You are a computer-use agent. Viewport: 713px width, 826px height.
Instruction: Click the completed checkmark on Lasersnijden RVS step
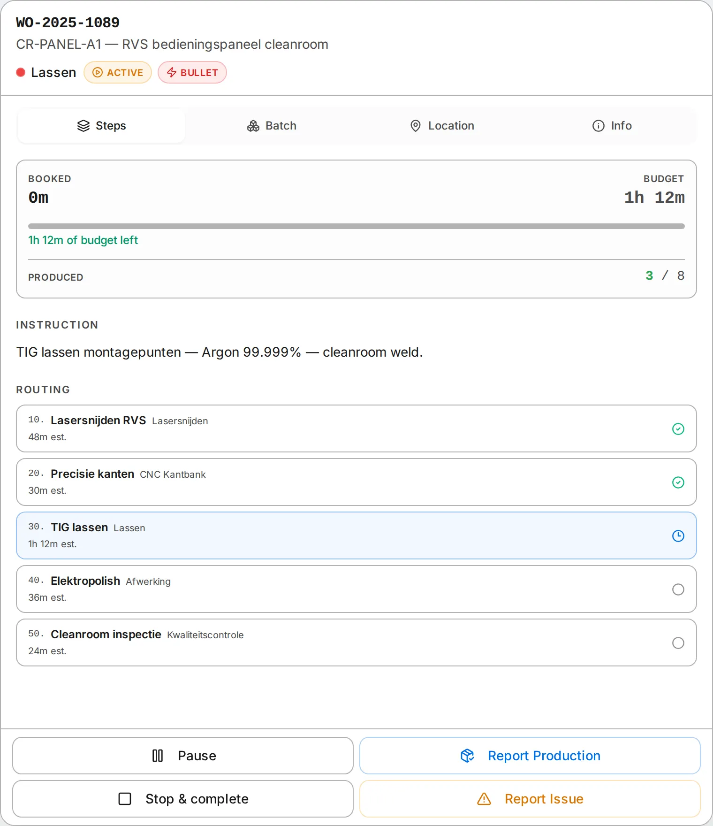point(678,429)
